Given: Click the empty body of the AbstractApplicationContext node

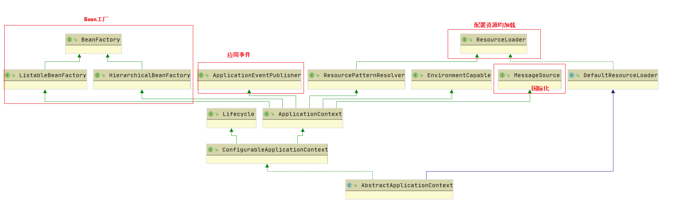Looking at the screenshot, I should coord(399,195).
